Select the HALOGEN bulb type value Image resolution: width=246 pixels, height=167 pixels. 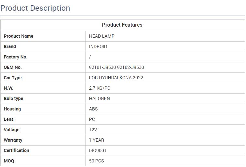(x=99, y=98)
